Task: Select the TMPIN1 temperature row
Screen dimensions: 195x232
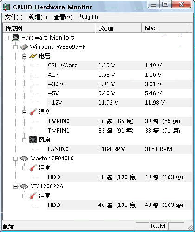Action: [119, 131]
